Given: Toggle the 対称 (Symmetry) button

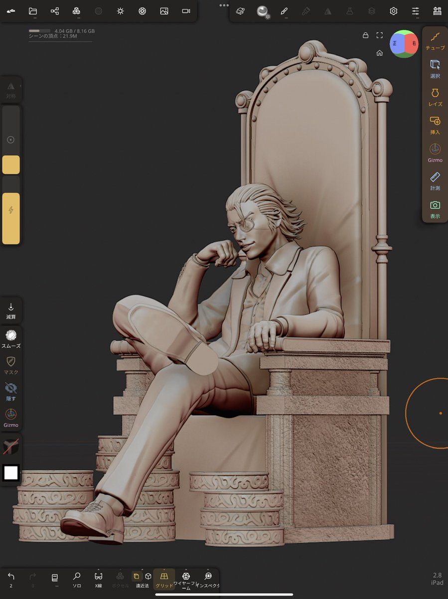Looking at the screenshot, I should pos(11,90).
